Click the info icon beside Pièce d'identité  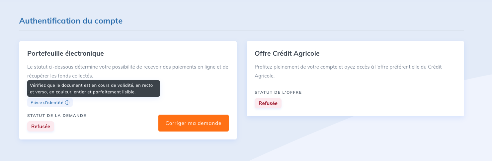(67, 103)
